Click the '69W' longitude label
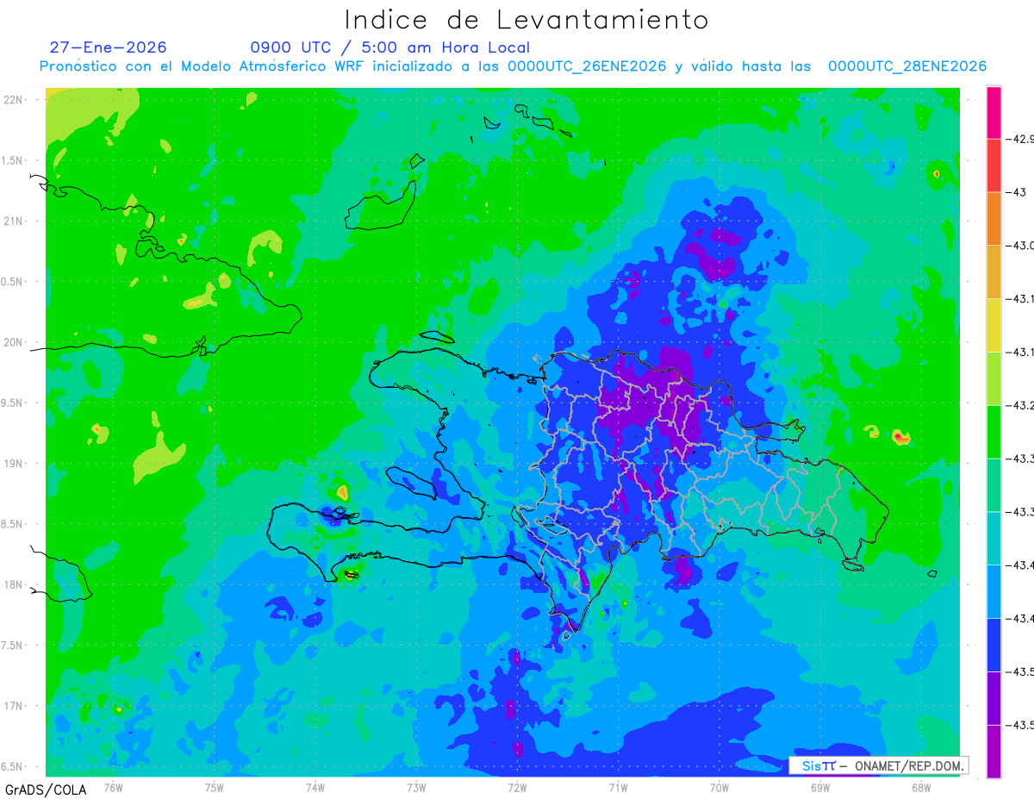Viewport: 1034px width, 799px height. coord(819,786)
